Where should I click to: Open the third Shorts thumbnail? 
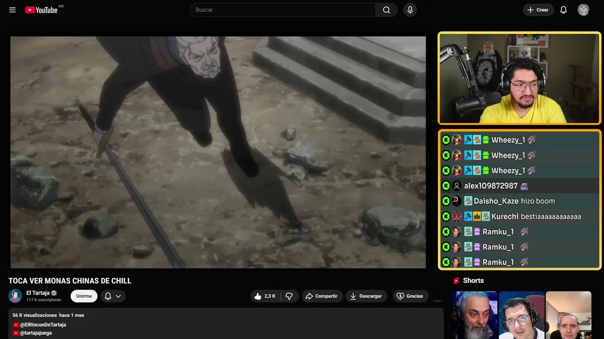click(568, 315)
